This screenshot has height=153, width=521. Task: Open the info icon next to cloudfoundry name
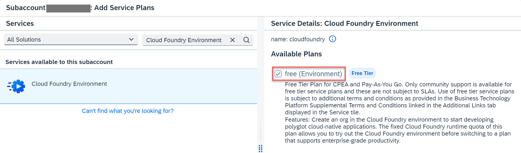tap(332, 39)
